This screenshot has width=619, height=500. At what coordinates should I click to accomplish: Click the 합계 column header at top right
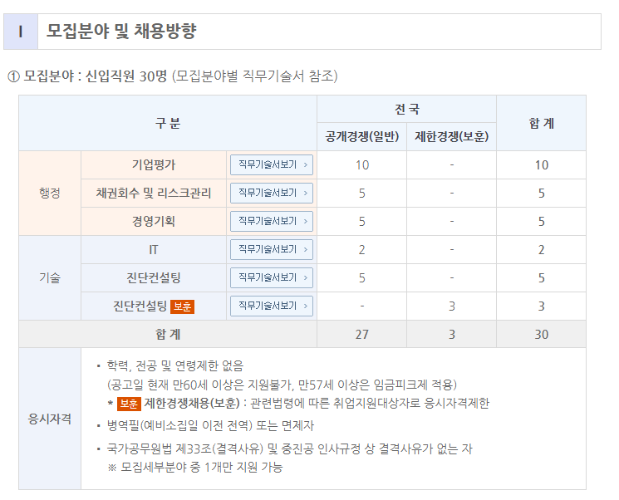(541, 123)
